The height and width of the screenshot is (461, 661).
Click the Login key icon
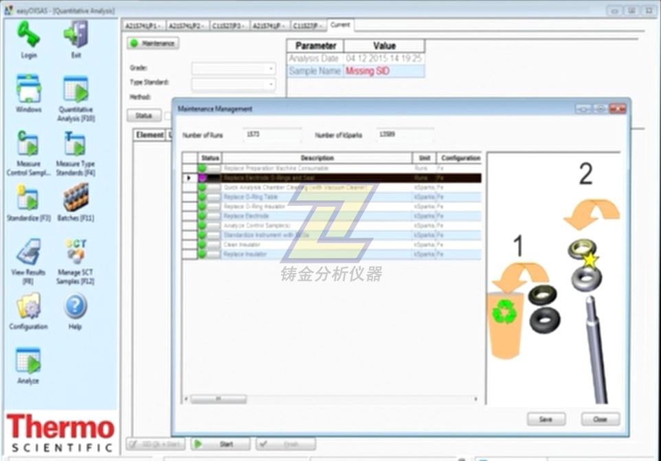(x=28, y=35)
